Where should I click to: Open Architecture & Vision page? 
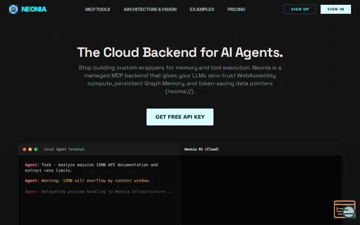coord(150,9)
